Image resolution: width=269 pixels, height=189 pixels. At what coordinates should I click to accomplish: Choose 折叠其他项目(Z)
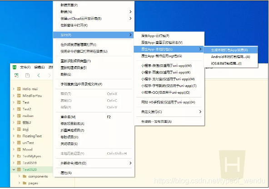[94, 131]
